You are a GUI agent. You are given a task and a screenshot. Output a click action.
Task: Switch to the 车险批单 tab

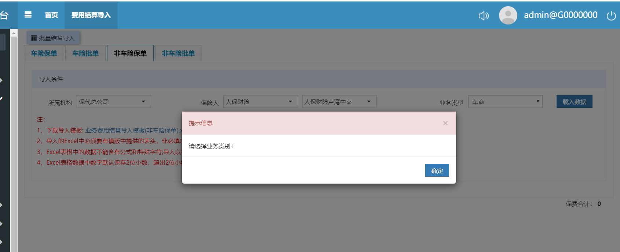[85, 53]
